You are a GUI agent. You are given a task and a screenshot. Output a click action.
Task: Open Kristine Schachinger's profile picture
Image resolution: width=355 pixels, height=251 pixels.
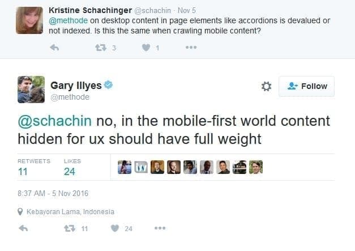(29, 20)
